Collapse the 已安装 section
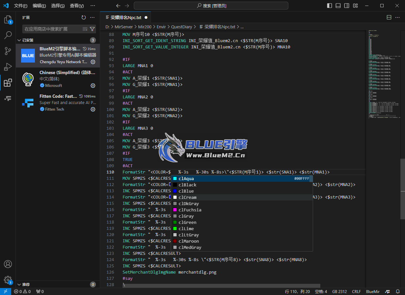This screenshot has height=295, width=405. (x=58, y=40)
